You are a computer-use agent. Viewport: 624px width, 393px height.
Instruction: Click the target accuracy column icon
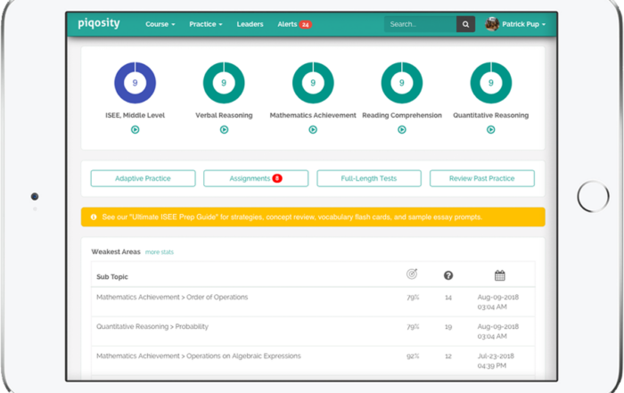(x=412, y=274)
